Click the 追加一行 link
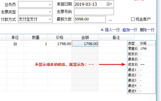 point(130,30)
